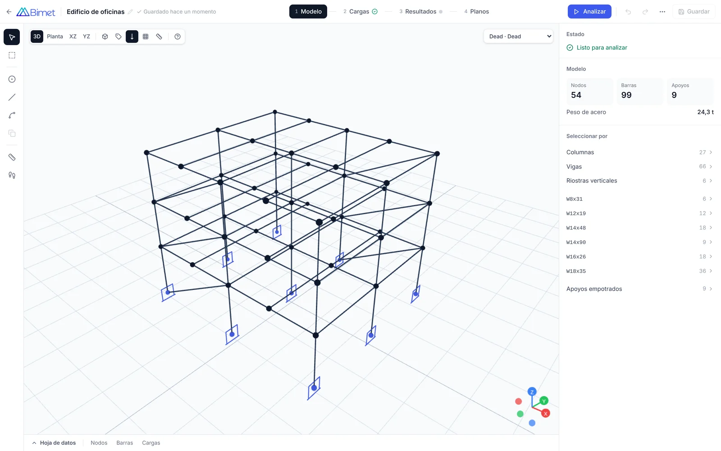
Task: Switch to the XZ elevation view
Action: (x=73, y=37)
